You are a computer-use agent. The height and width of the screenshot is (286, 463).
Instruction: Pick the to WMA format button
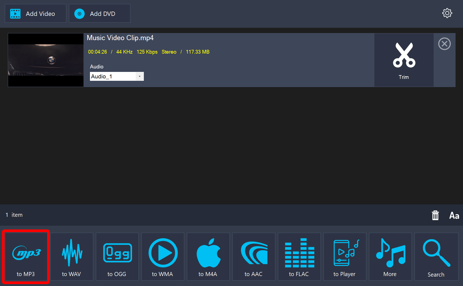tap(163, 257)
